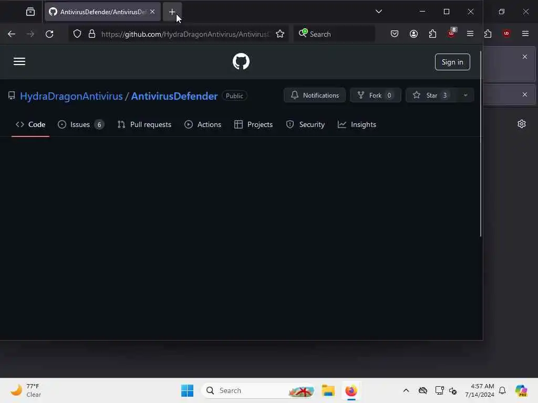
Task: View the Insights tab
Action: pyautogui.click(x=357, y=125)
